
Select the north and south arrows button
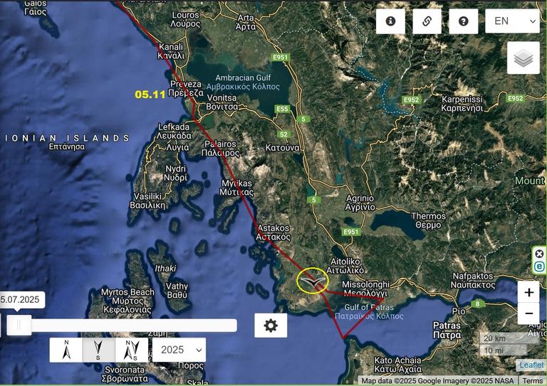[132, 350]
